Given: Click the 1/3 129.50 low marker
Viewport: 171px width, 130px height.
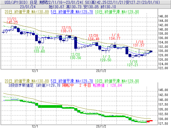Looking at the screenshot, I should click(106, 58).
